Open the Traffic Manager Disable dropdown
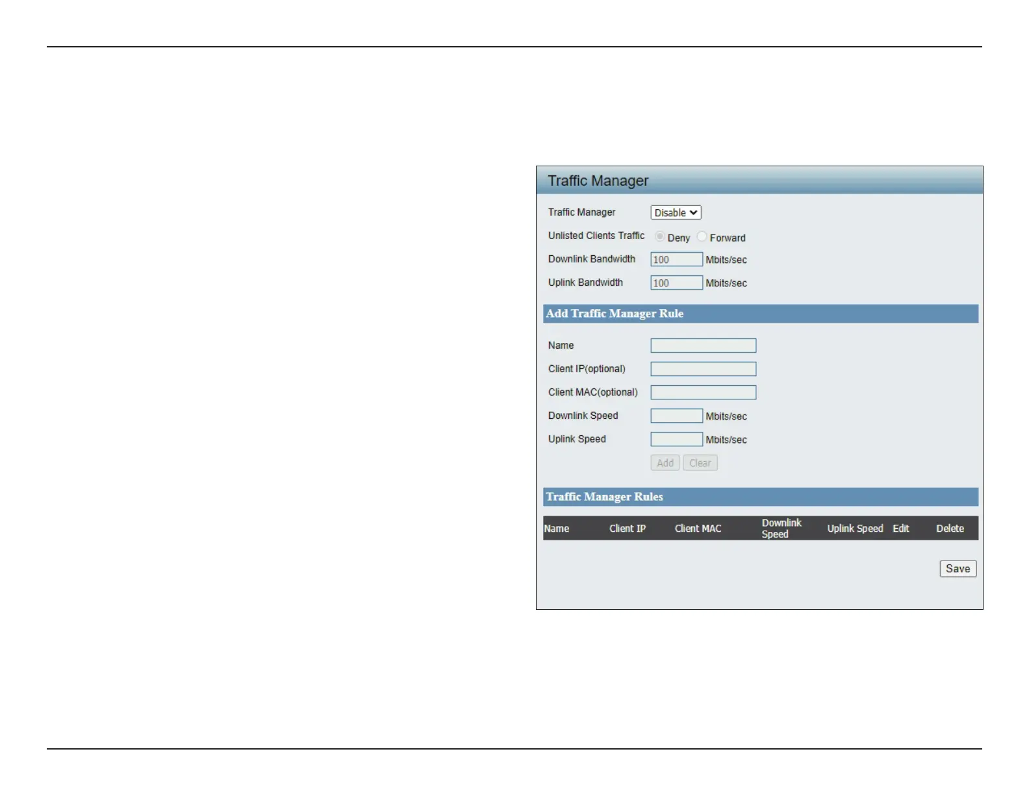 [x=676, y=212]
